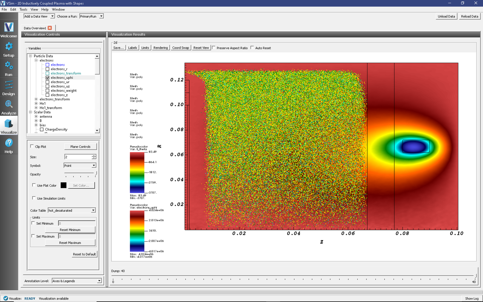Viewport: 483px width, 302px height.
Task: Adjust the Opacity slider handle
Action: (x=96, y=174)
